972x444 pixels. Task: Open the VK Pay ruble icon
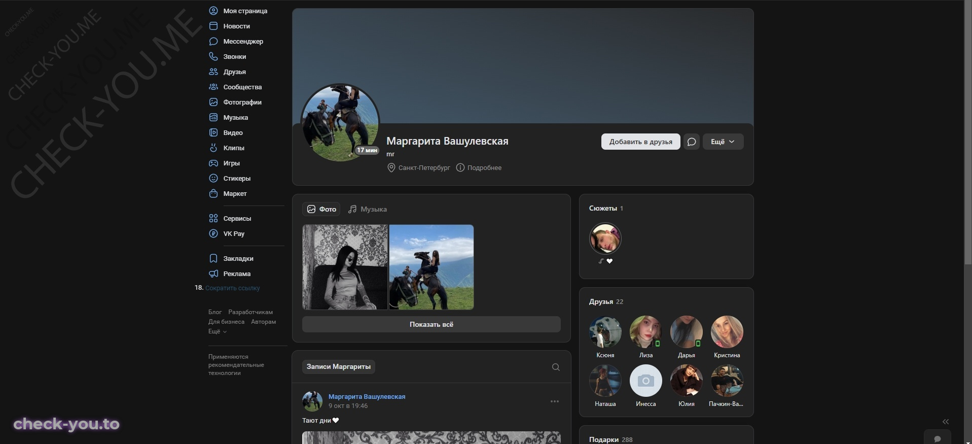click(213, 233)
